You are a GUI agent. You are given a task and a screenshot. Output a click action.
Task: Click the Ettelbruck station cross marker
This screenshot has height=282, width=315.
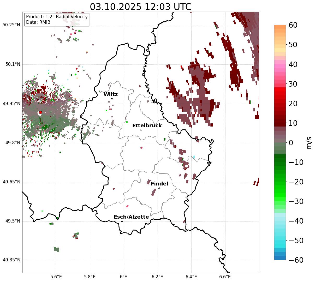[x=141, y=130]
